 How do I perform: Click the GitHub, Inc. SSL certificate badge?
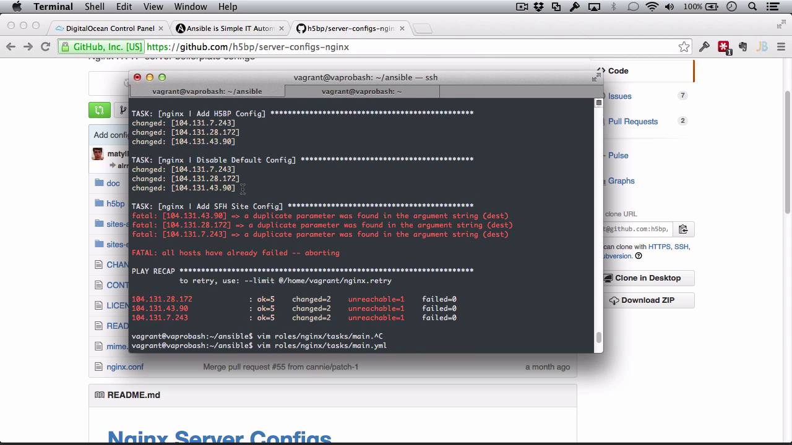point(101,47)
